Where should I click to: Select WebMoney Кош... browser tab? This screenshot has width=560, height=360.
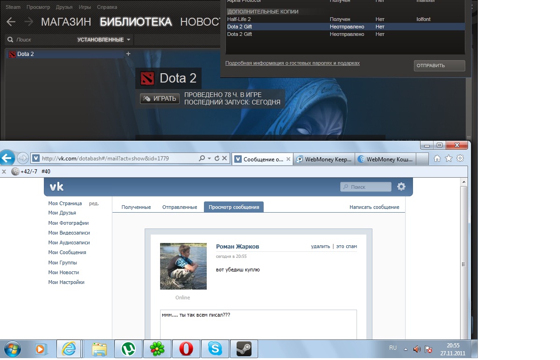386,159
